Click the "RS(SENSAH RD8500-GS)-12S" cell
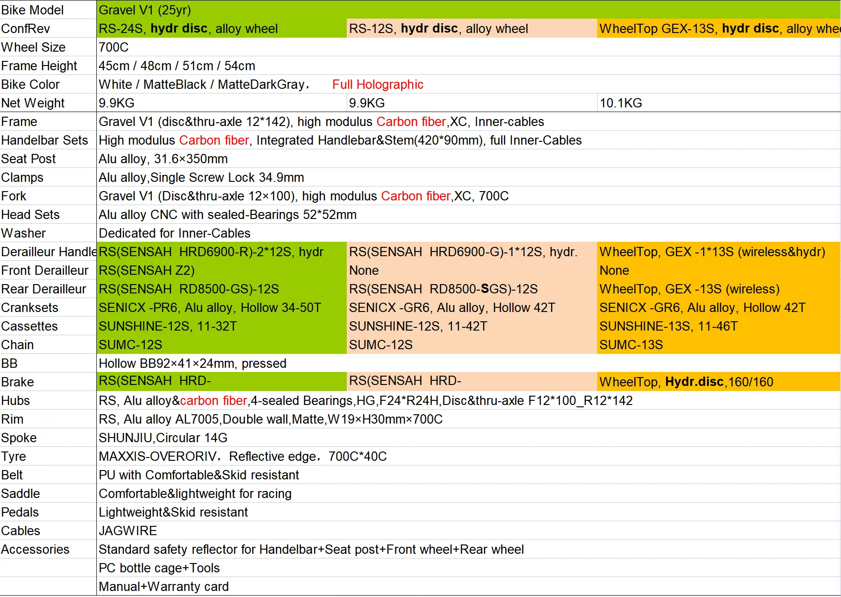 (222, 289)
